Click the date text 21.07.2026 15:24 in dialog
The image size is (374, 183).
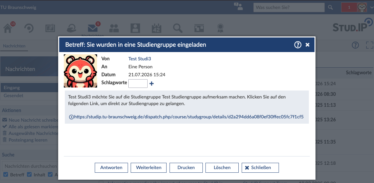coord(147,75)
